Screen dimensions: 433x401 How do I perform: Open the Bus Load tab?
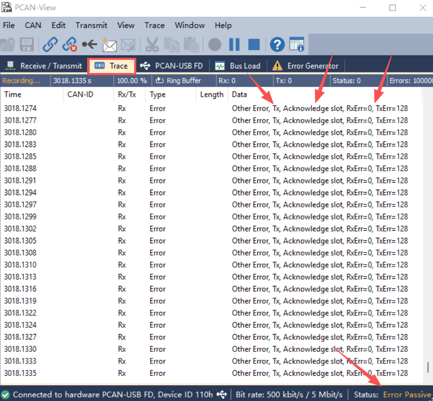238,66
